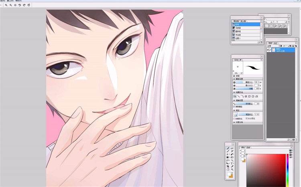Toggle the density variation checkbox in pen pressure
The height and width of the screenshot is (187, 301).
234,119
